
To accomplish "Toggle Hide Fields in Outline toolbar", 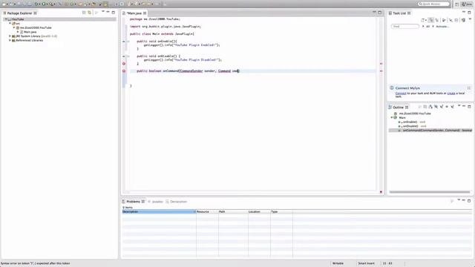I will point(436,107).
